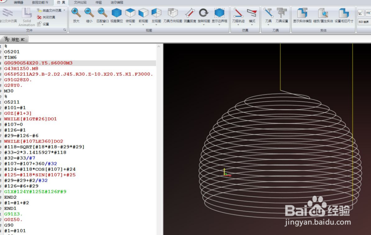Click the line END2

coord(10,197)
